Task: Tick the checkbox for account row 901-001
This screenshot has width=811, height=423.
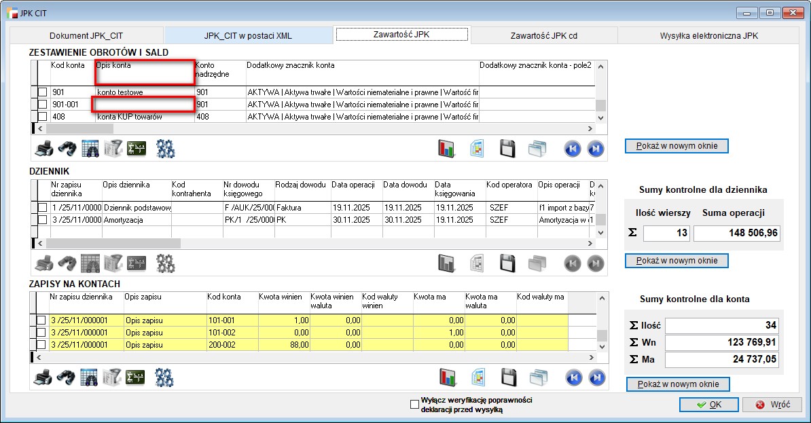Action: tap(42, 105)
